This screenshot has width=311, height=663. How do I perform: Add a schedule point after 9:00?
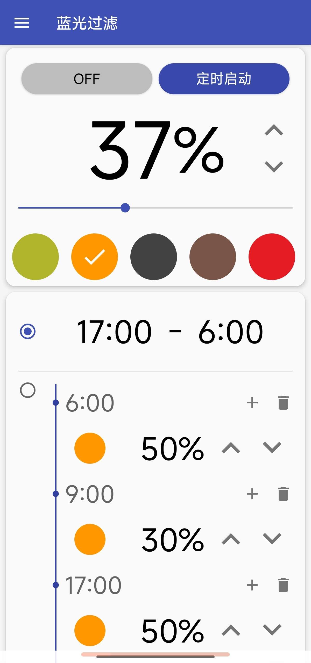[x=252, y=494]
